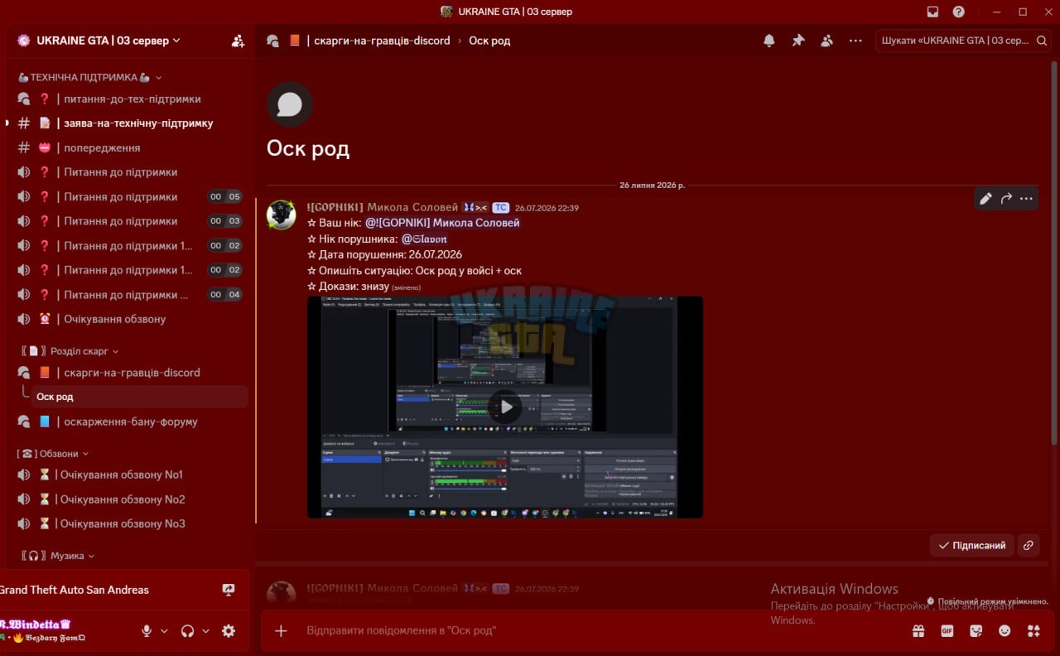
Task: Copy thread link with the chain icon
Action: point(1028,545)
